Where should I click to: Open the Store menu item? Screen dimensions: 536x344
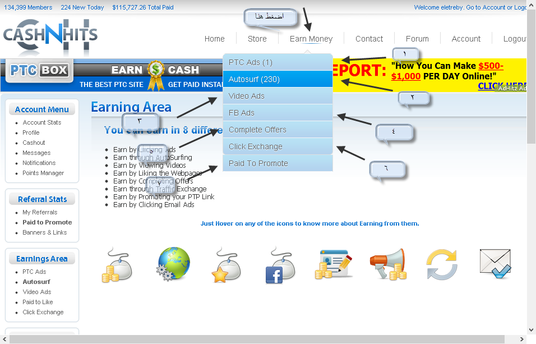tap(257, 39)
